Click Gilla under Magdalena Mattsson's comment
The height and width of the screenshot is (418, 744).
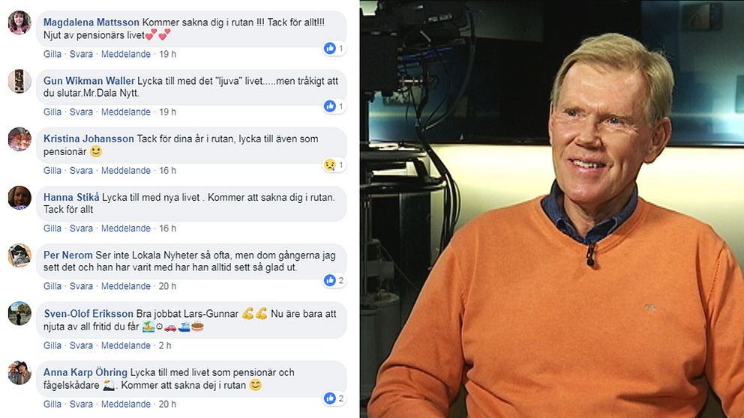click(52, 54)
